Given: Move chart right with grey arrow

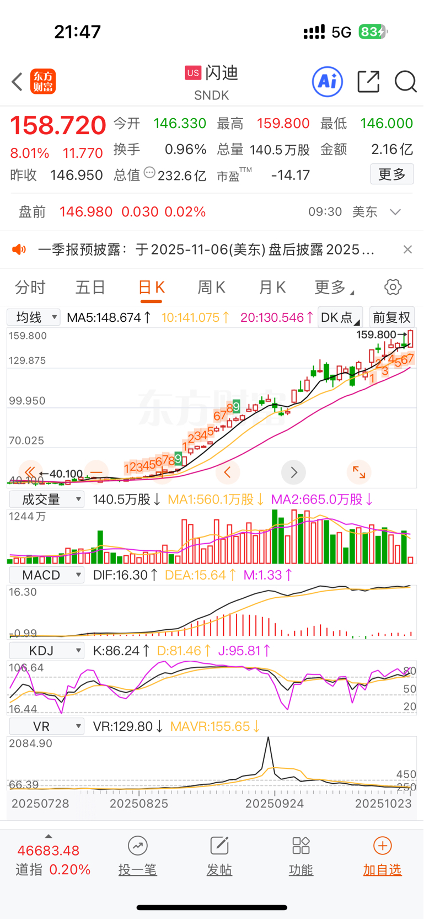Looking at the screenshot, I should 293,472.
